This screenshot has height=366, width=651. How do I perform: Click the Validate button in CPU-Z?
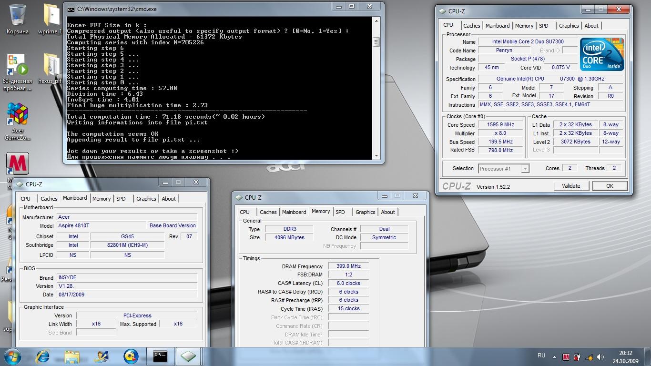point(571,186)
